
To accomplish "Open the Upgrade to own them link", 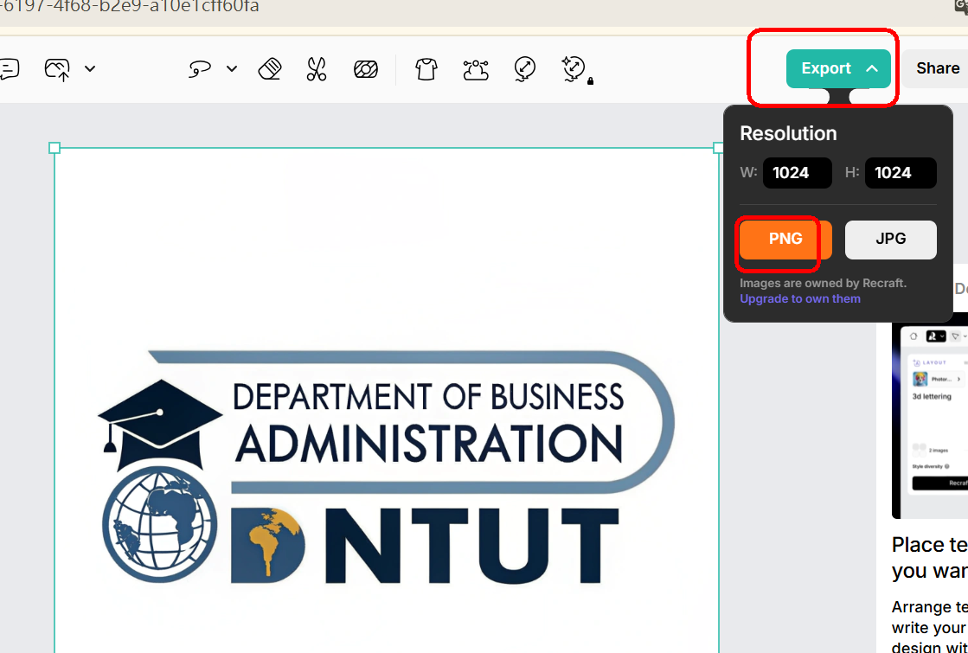I will [800, 298].
